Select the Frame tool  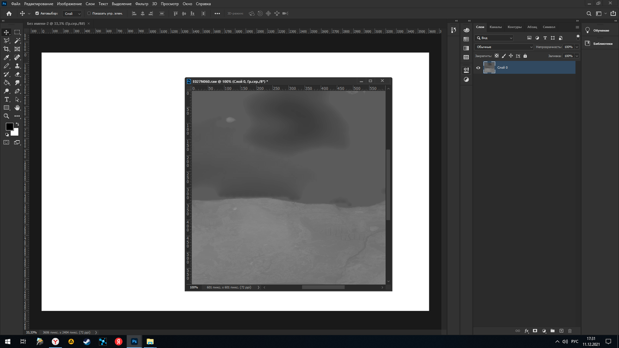point(17,49)
